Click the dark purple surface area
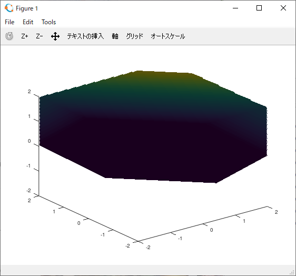 [x=151, y=151]
